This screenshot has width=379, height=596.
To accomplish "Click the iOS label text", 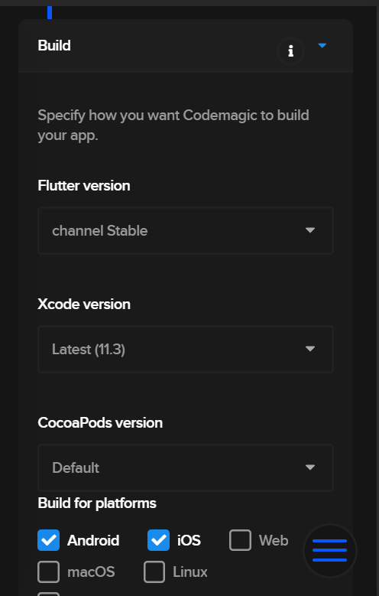I will pyautogui.click(x=189, y=540).
